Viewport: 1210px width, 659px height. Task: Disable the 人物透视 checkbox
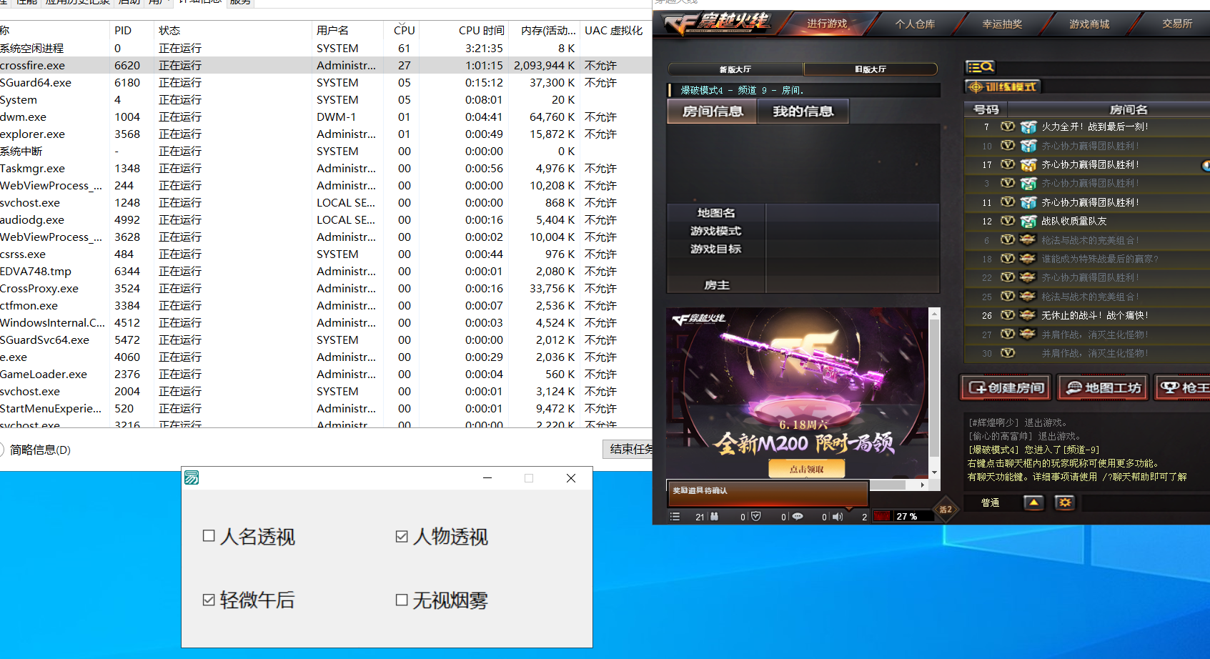coord(401,535)
